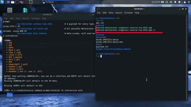Click the log out icon at panel's end
Screen dimensions: 191x107
click(x=189, y=2)
